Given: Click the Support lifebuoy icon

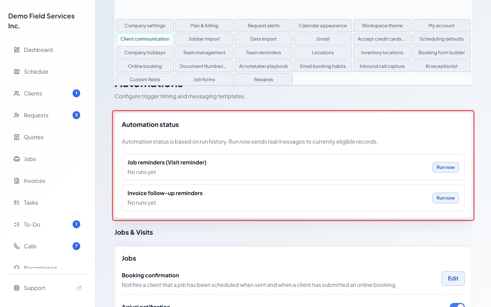Looking at the screenshot, I should coord(17,288).
